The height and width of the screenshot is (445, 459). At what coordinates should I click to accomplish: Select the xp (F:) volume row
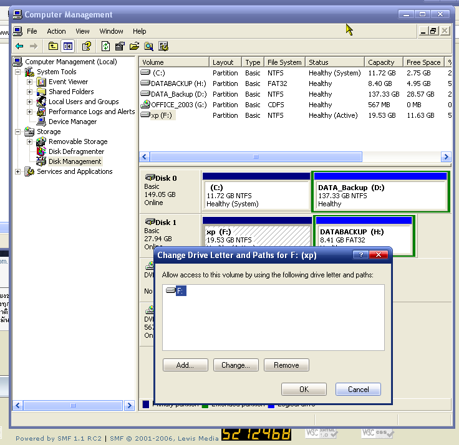(296, 115)
